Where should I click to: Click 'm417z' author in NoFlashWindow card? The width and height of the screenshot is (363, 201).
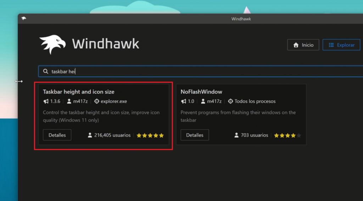point(214,101)
